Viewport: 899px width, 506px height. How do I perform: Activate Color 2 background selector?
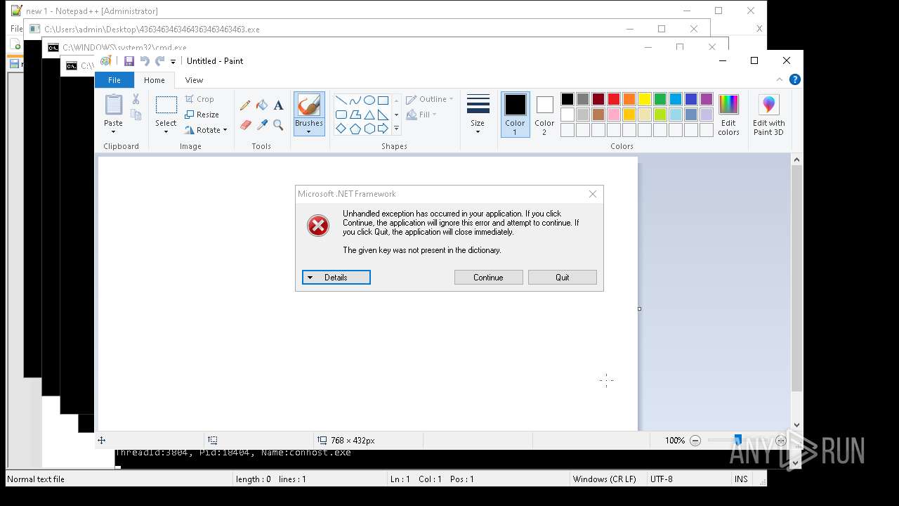pyautogui.click(x=544, y=115)
